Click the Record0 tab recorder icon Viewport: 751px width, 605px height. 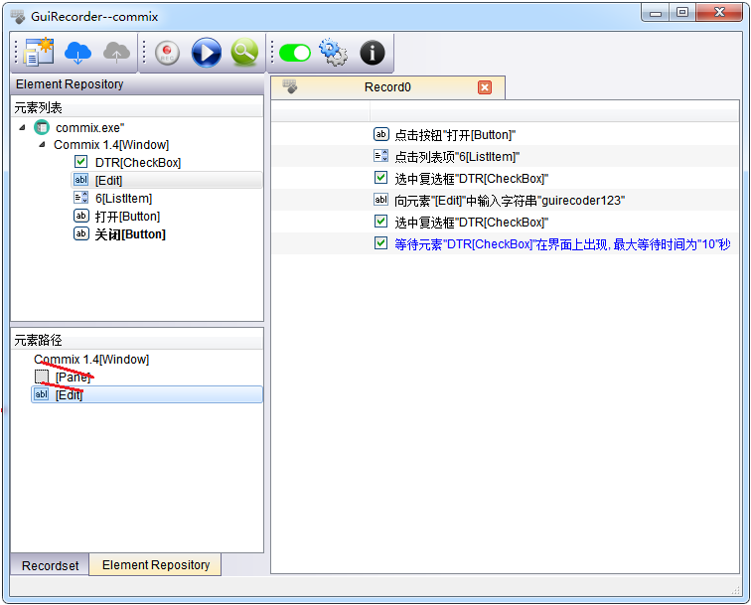tap(290, 86)
